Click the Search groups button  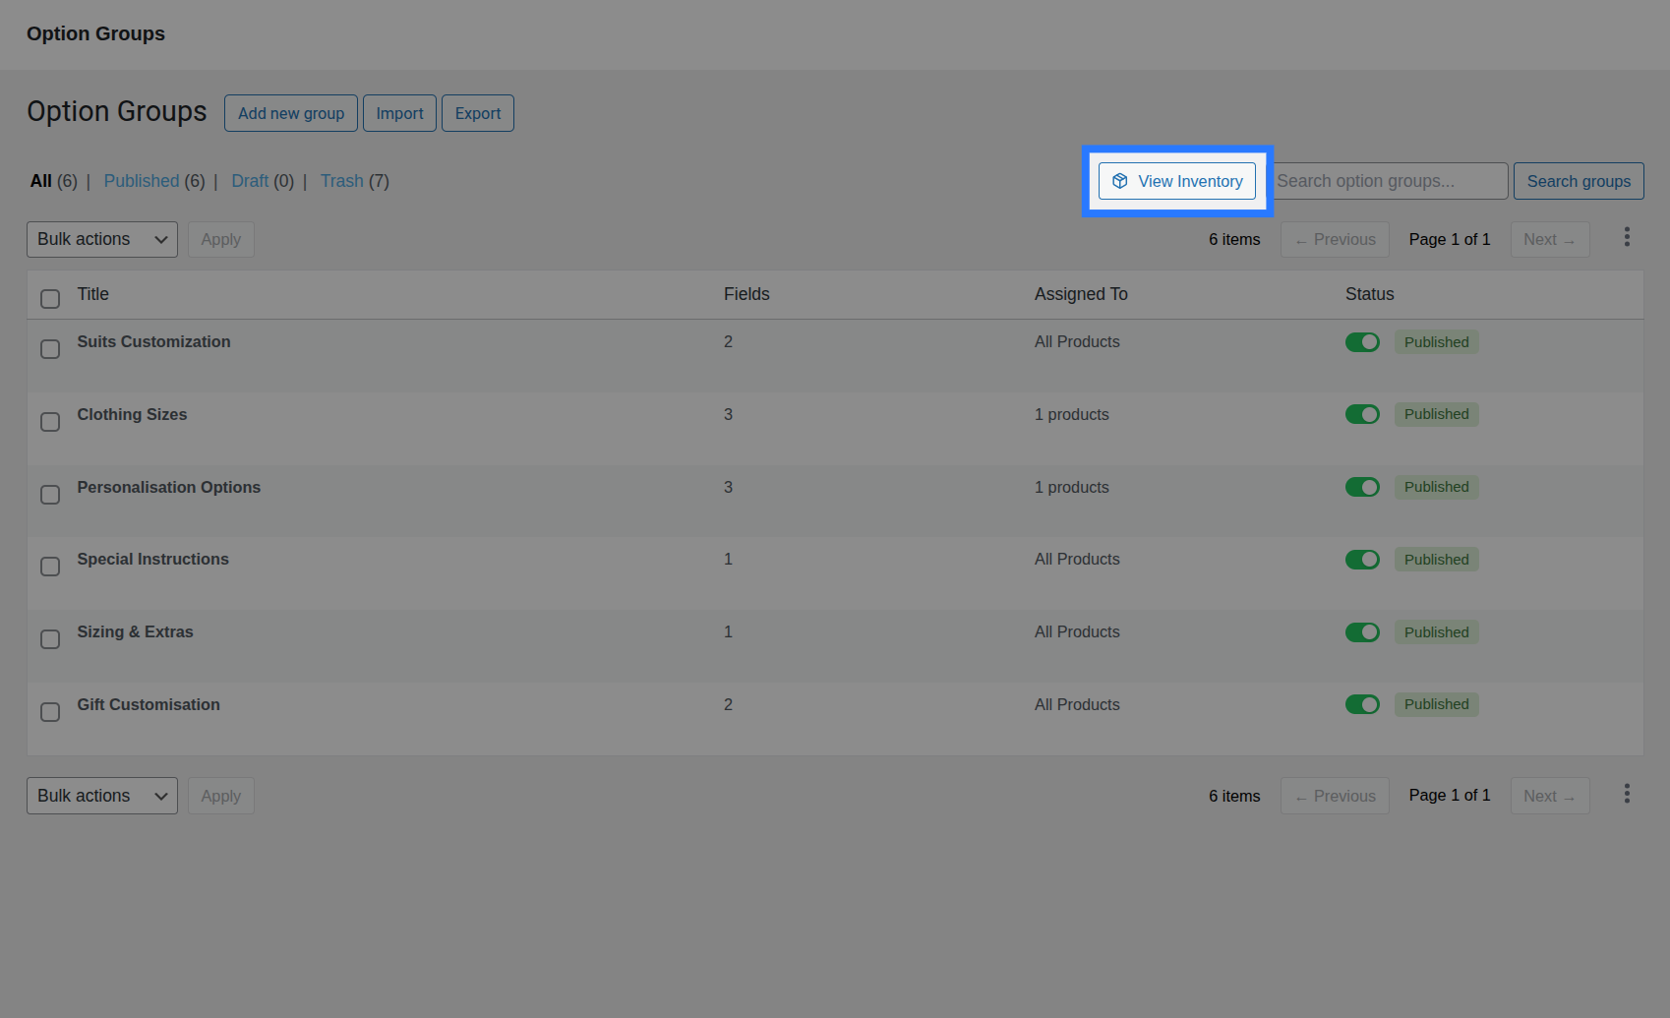click(x=1579, y=181)
